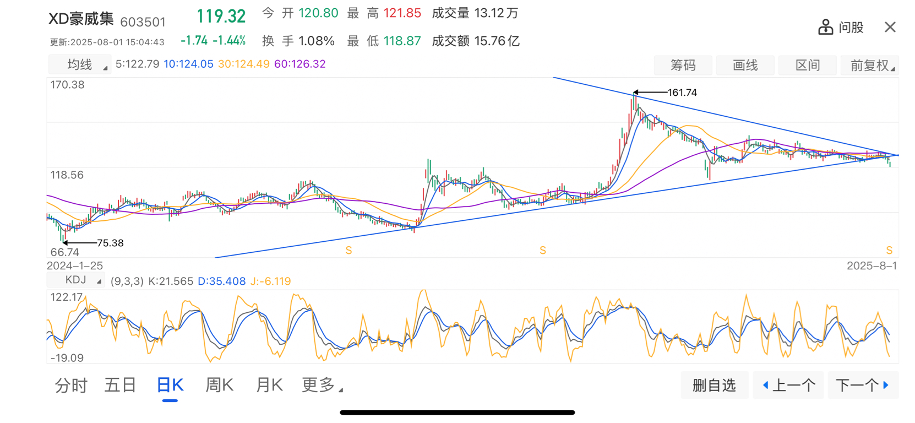Image resolution: width=915 pixels, height=423 pixels.
Task: Close the stock chart view
Action: point(890,27)
